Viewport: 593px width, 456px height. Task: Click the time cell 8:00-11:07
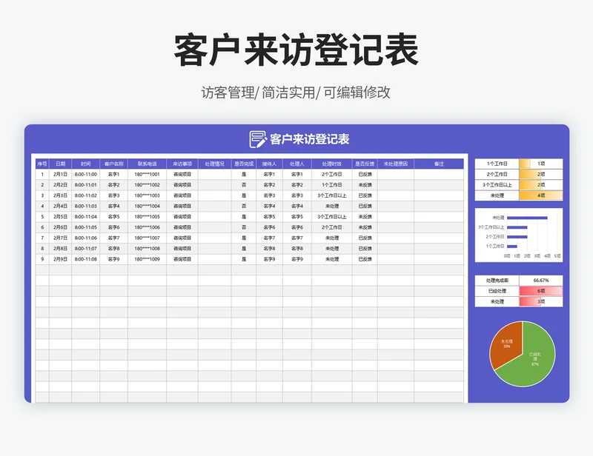pos(86,249)
